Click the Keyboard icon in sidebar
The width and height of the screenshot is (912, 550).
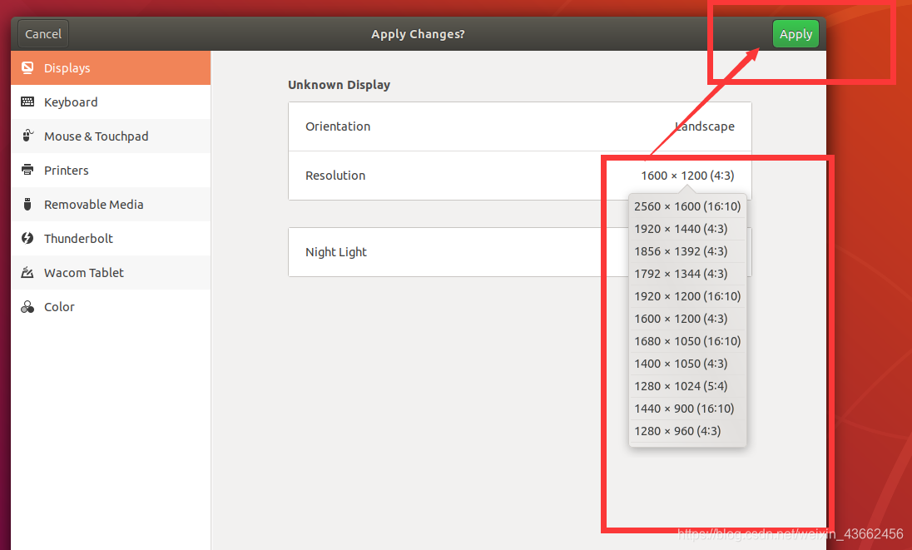pyautogui.click(x=27, y=102)
